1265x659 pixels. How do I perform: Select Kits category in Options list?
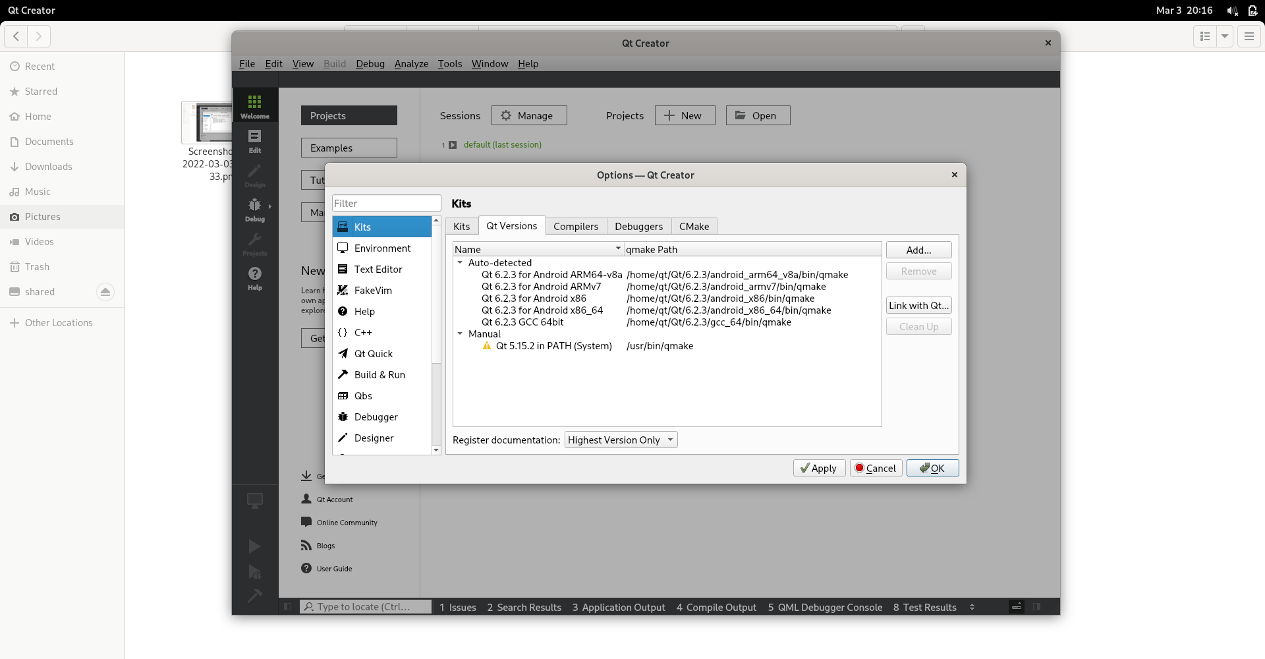pyautogui.click(x=382, y=227)
